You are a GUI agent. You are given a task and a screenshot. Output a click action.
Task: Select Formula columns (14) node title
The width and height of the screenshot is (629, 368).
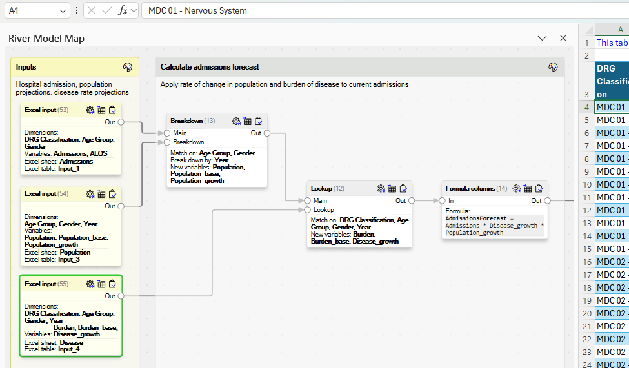(x=476, y=188)
